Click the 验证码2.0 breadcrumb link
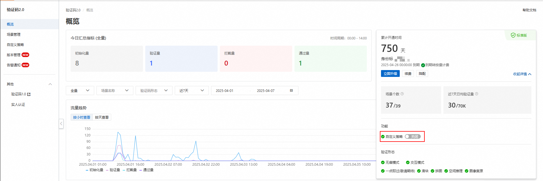 pyautogui.click(x=73, y=10)
